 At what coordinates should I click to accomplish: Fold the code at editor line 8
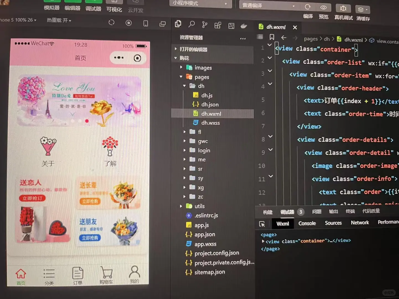click(271, 136)
